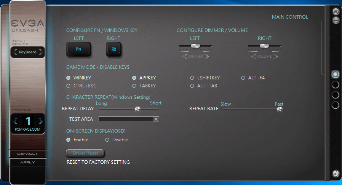Click the REPEAT RATE slider knob
This screenshot has width=342, height=185.
pos(280,109)
